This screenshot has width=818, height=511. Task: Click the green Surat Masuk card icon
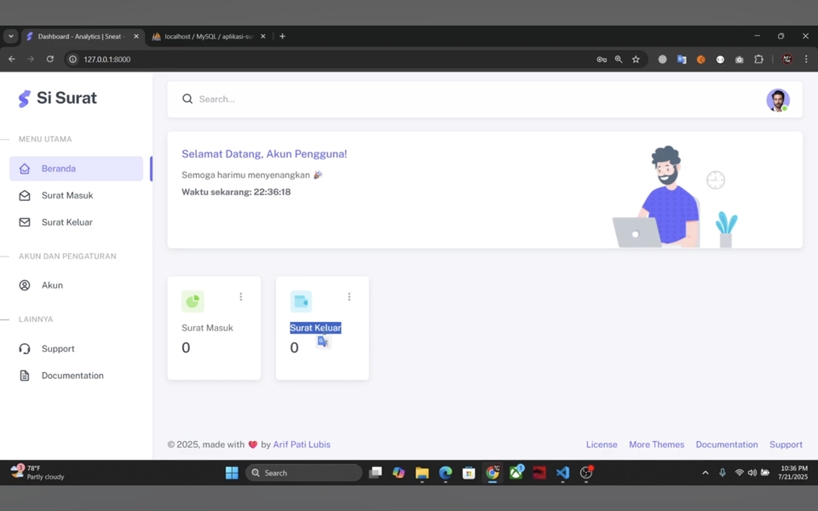193,301
